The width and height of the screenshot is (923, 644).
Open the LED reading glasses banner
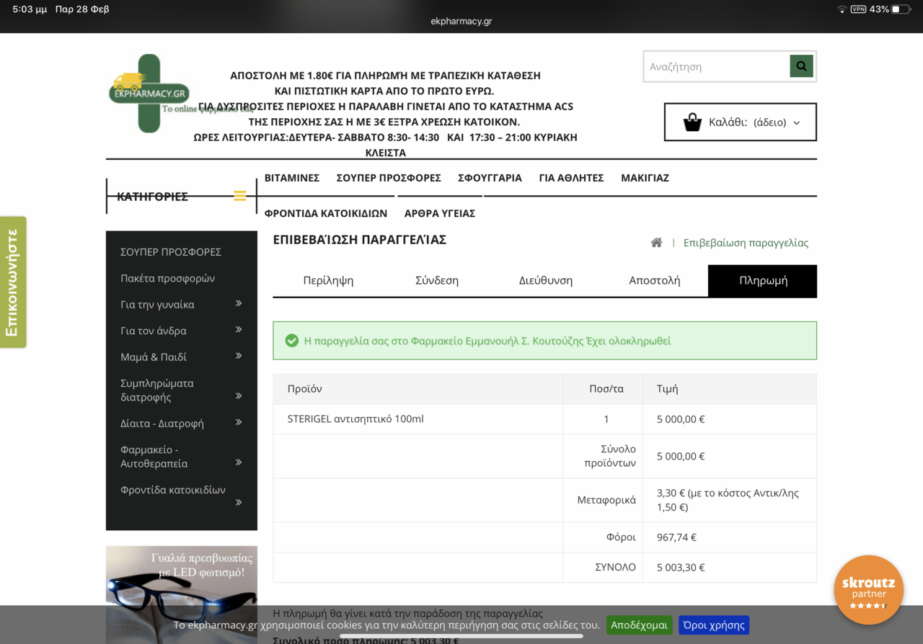pyautogui.click(x=182, y=595)
